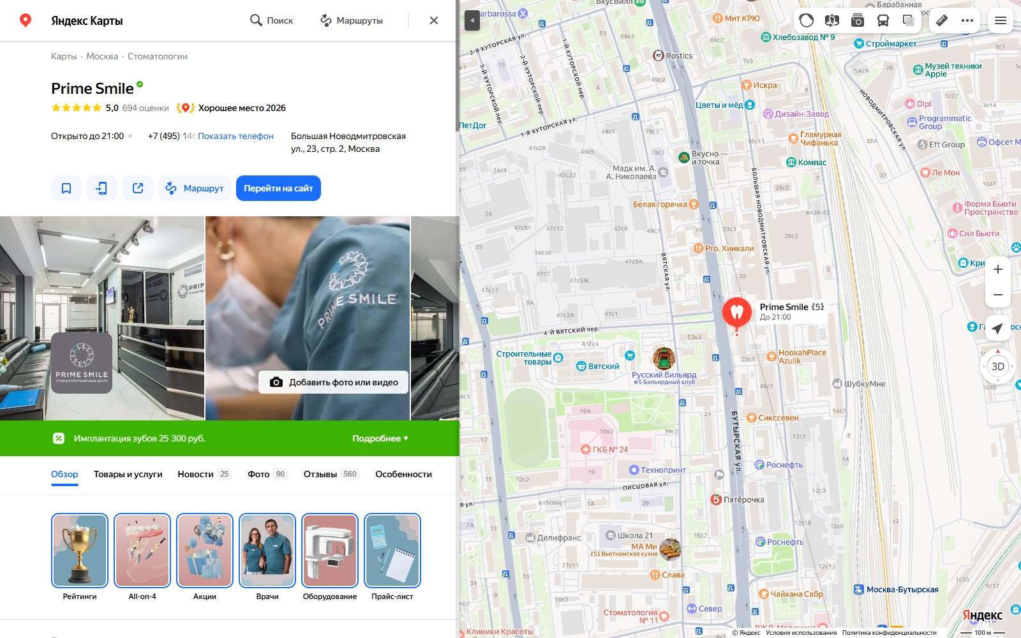The height and width of the screenshot is (638, 1021).
Task: Locate me with the geolocation arrow
Action: tap(998, 328)
